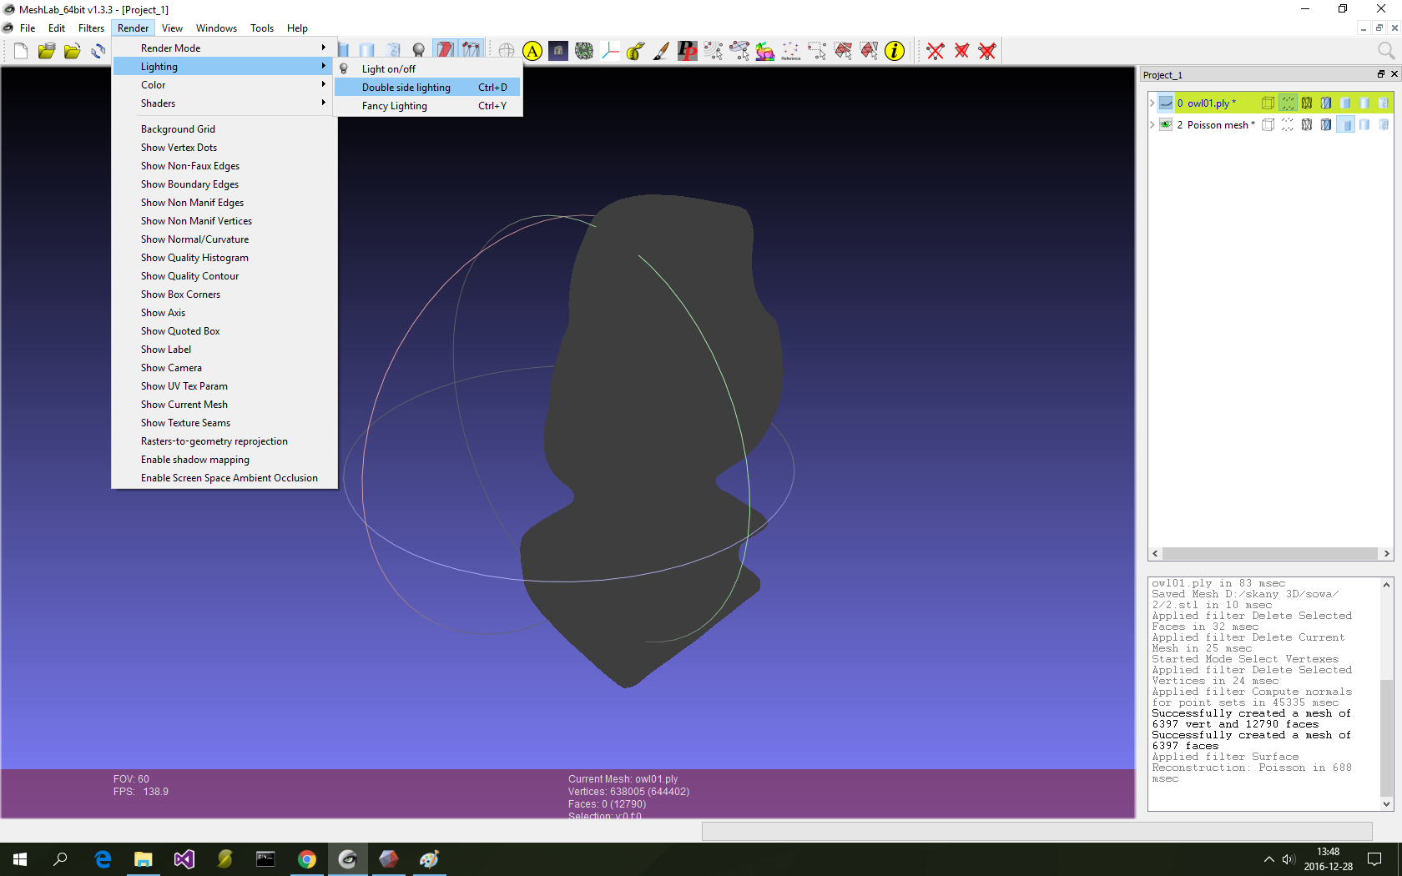Select the point cloud selection tool icon
Screen dimensions: 1402x876
click(713, 51)
